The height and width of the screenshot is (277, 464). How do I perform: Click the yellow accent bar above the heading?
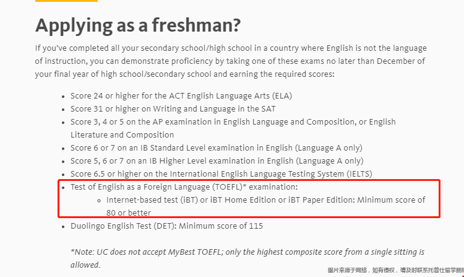[66, 1]
